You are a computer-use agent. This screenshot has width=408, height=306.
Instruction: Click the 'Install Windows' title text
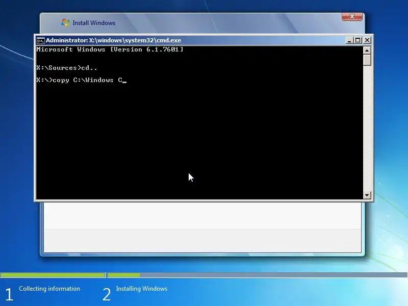[x=94, y=23]
